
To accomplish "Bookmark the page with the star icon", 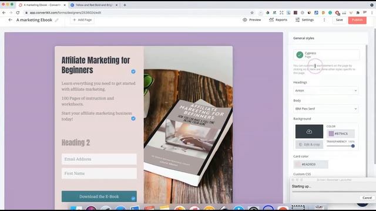I will [x=252, y=13].
